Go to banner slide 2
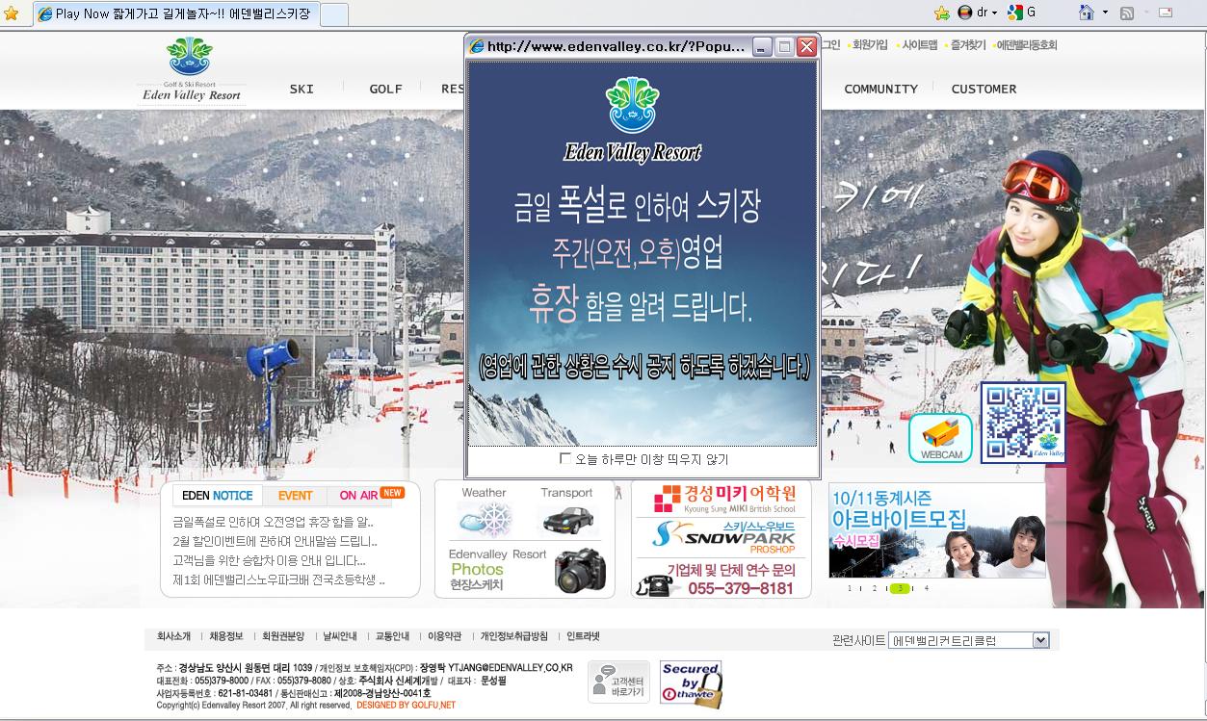Screen dimensions: 1207x721 [875, 588]
